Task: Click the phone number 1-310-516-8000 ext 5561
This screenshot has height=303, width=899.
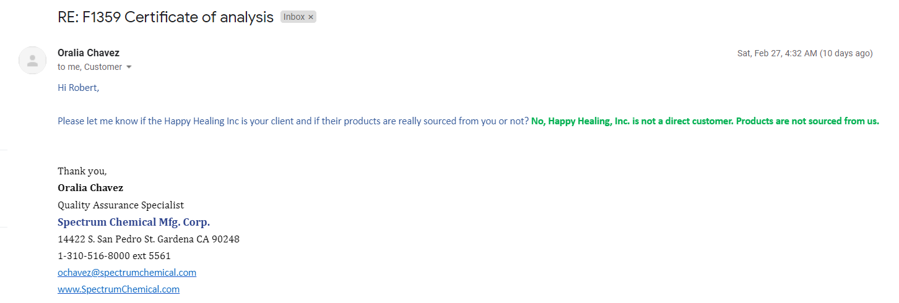Action: tap(114, 255)
